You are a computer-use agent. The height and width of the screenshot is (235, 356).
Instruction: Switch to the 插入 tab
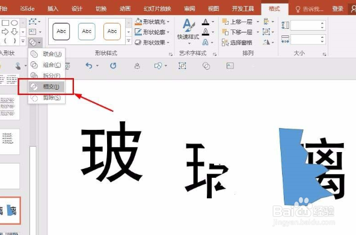[x=53, y=8]
